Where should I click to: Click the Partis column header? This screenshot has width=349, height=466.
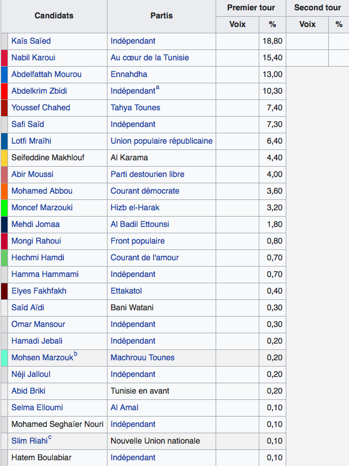[162, 16]
